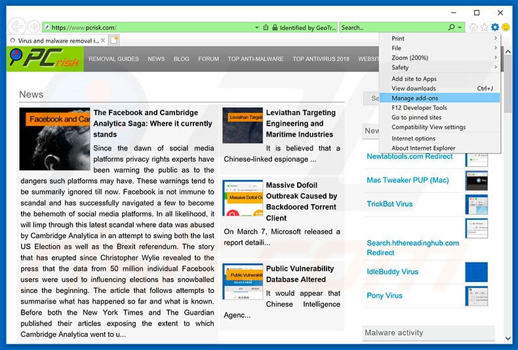Open the Mac Tweaker PUP (Mac) link
This screenshot has width=518, height=350.
click(x=407, y=181)
